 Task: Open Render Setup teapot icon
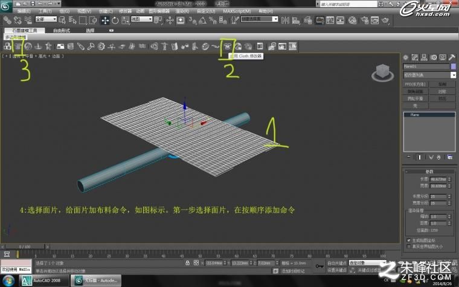coord(364,20)
